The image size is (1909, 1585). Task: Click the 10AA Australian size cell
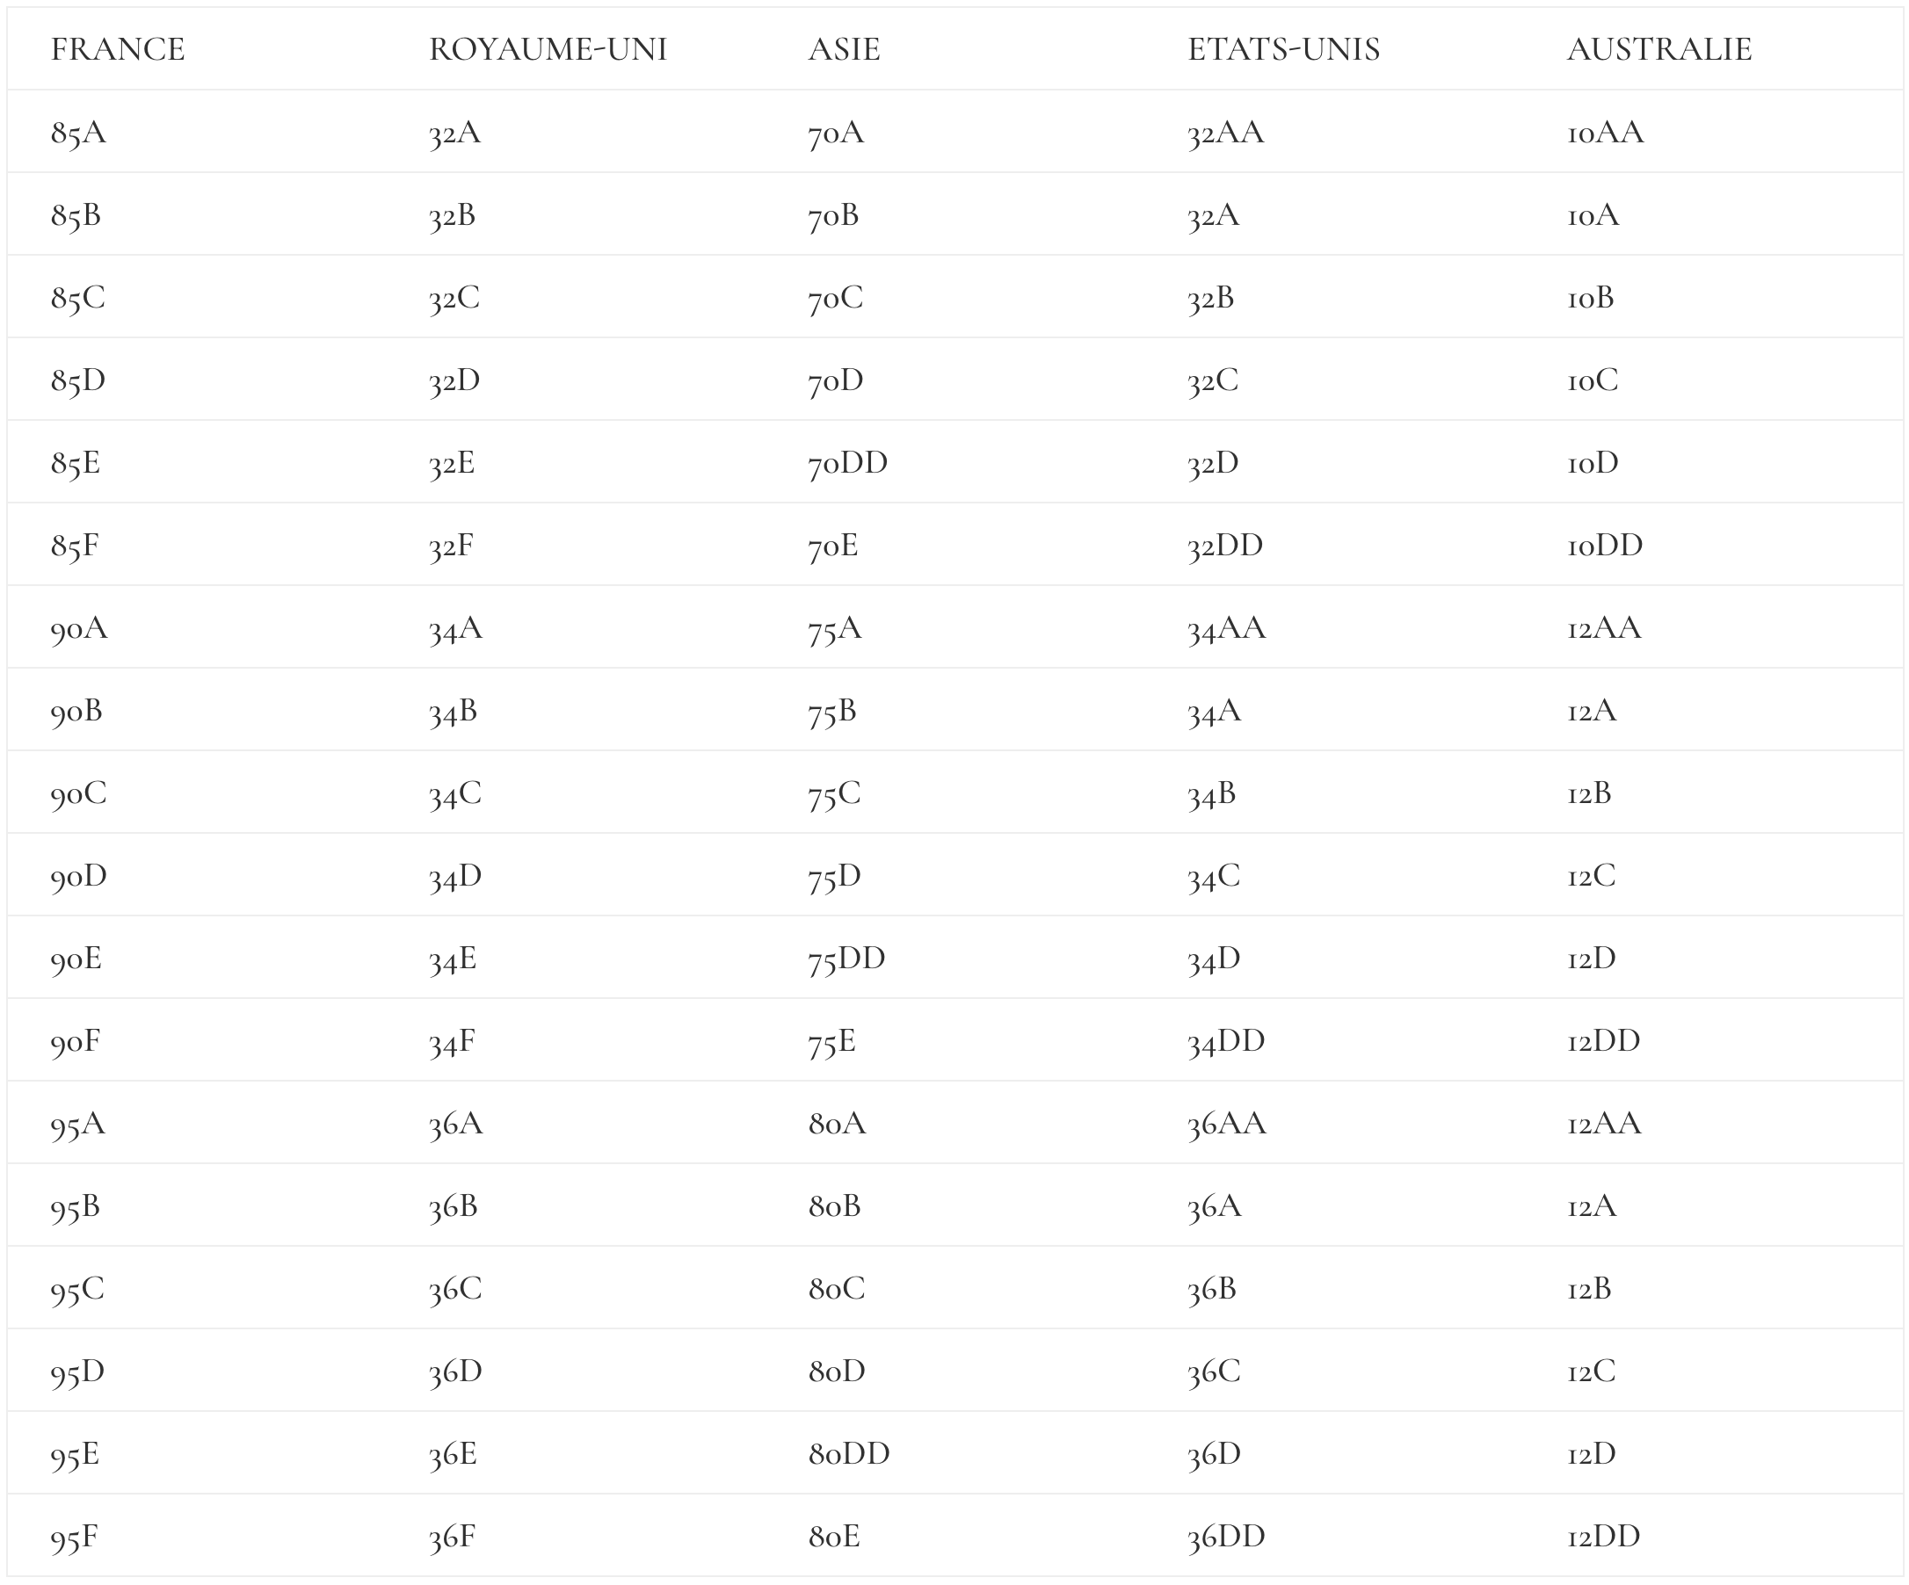point(1605,133)
